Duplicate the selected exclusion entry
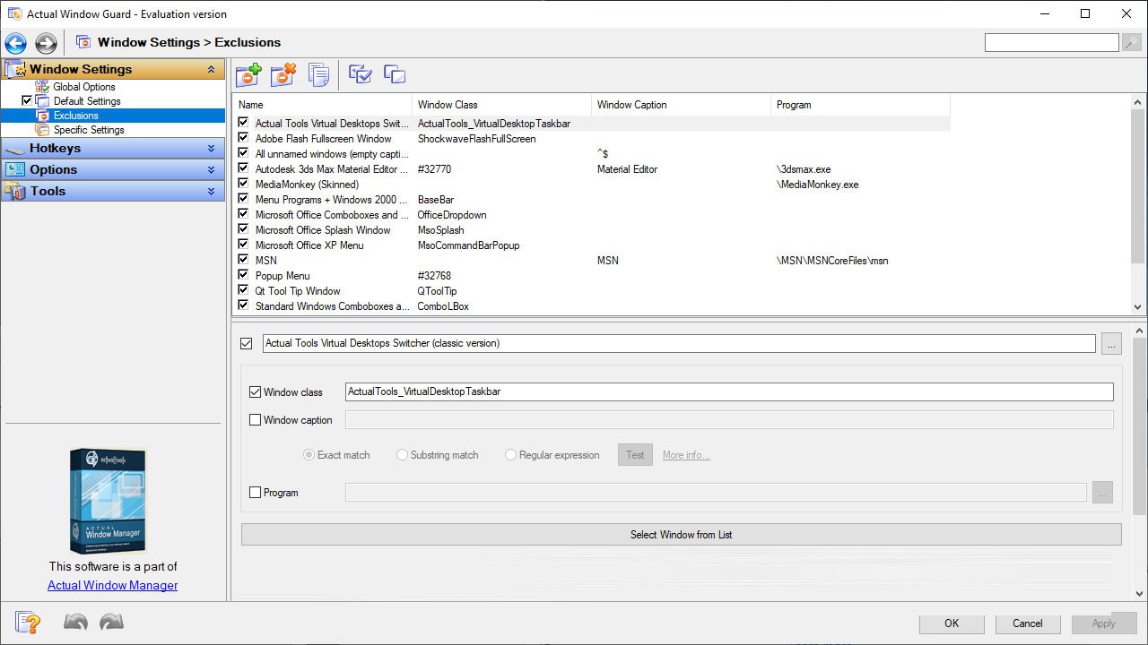 (318, 74)
